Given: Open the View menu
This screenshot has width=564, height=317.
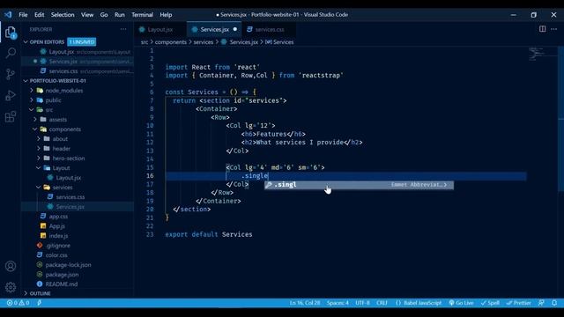Looking at the screenshot, I should point(87,15).
